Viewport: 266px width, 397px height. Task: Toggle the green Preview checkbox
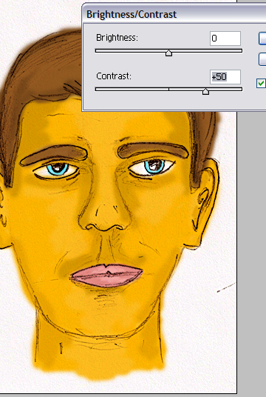pos(261,83)
